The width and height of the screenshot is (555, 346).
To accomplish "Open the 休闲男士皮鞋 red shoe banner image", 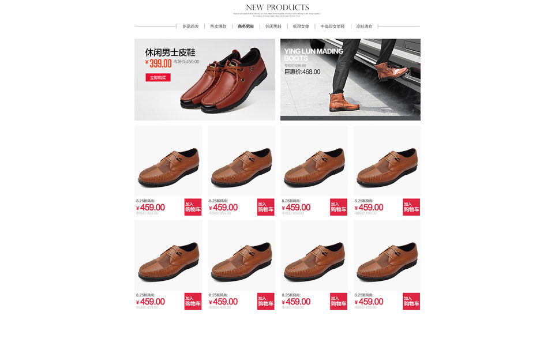I will [205, 80].
